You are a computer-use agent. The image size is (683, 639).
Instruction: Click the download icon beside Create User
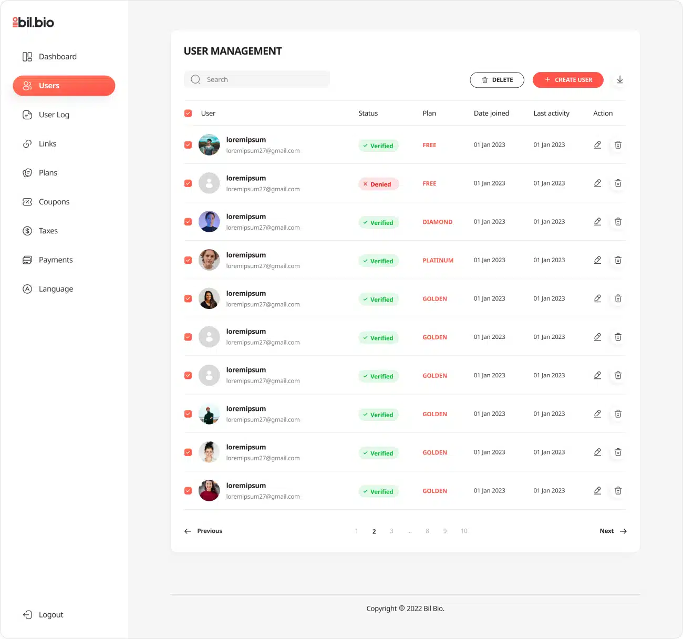[x=620, y=80]
